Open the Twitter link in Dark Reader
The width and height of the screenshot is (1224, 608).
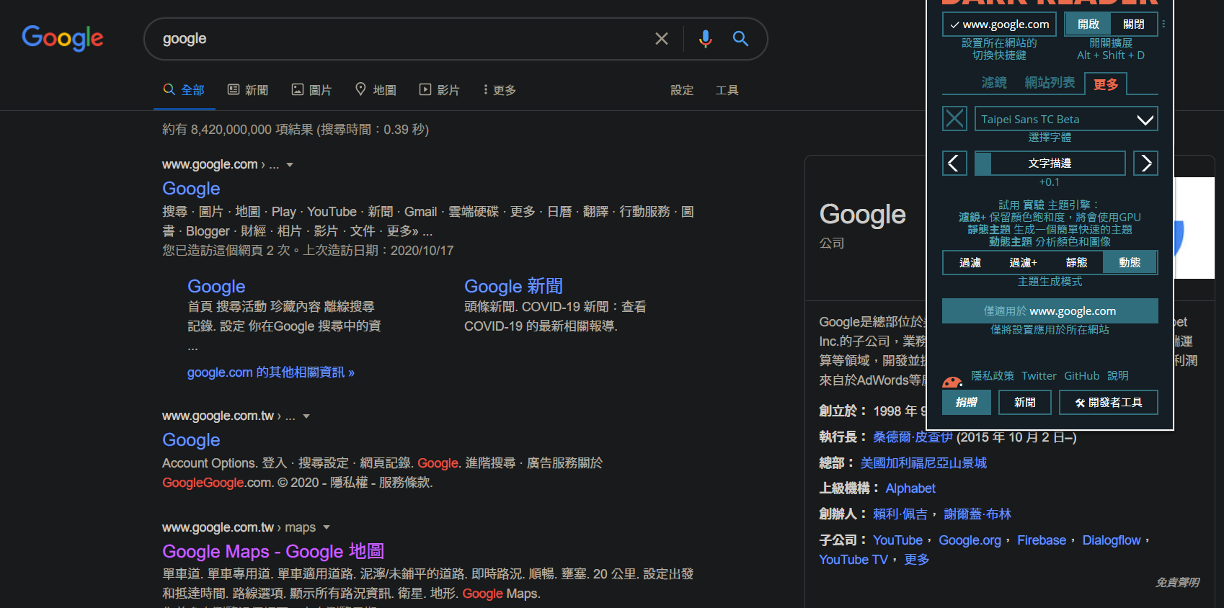pyautogui.click(x=1039, y=376)
